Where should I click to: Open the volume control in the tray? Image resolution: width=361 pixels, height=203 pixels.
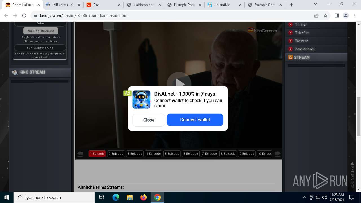click(x=324, y=197)
